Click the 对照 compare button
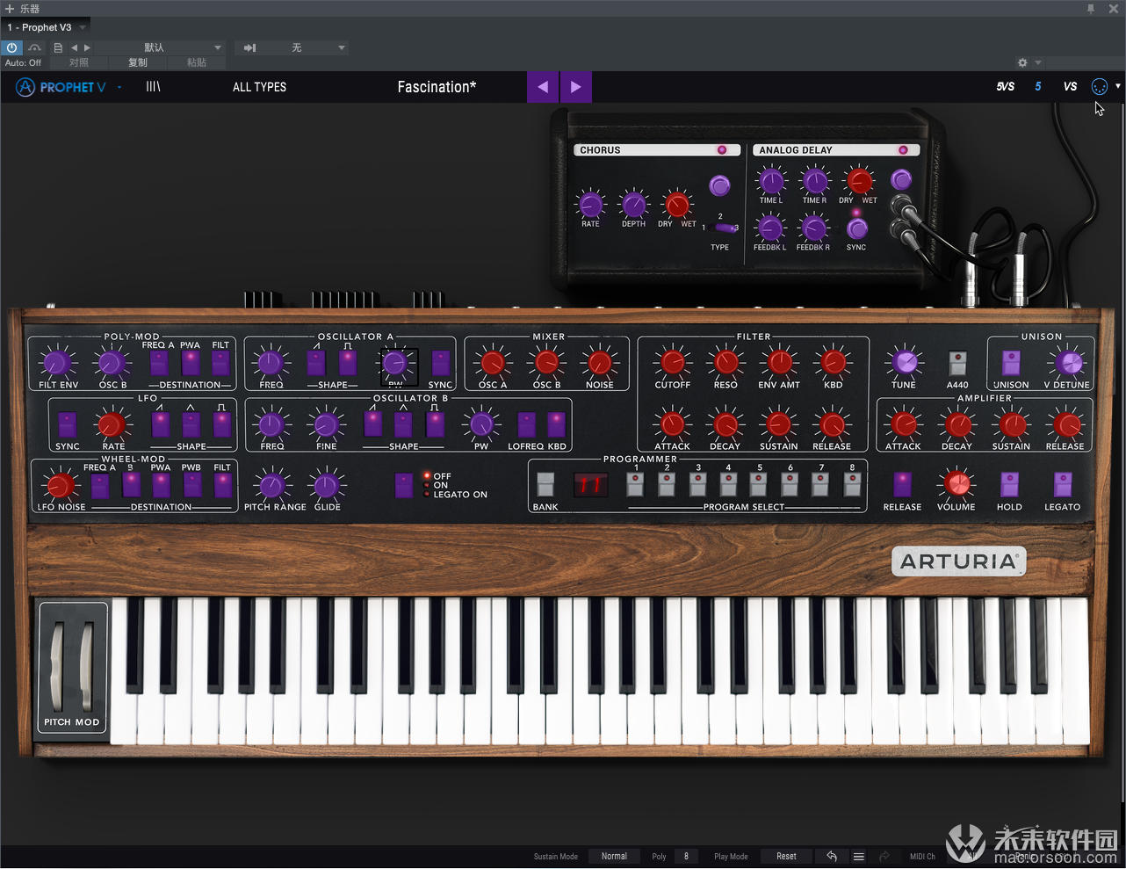The width and height of the screenshot is (1126, 869). (79, 62)
